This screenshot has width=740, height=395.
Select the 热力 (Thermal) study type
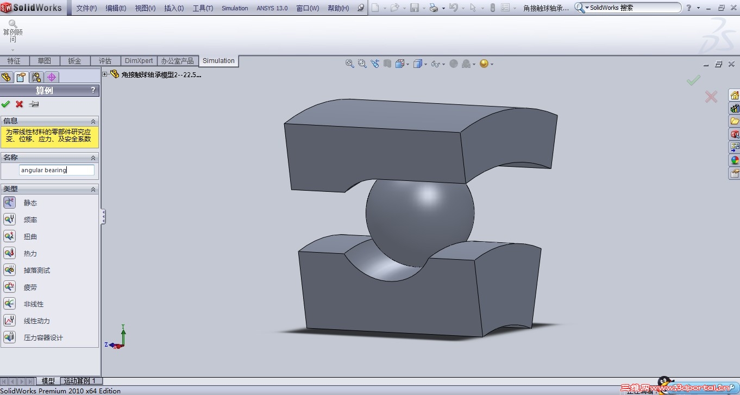tap(9, 253)
